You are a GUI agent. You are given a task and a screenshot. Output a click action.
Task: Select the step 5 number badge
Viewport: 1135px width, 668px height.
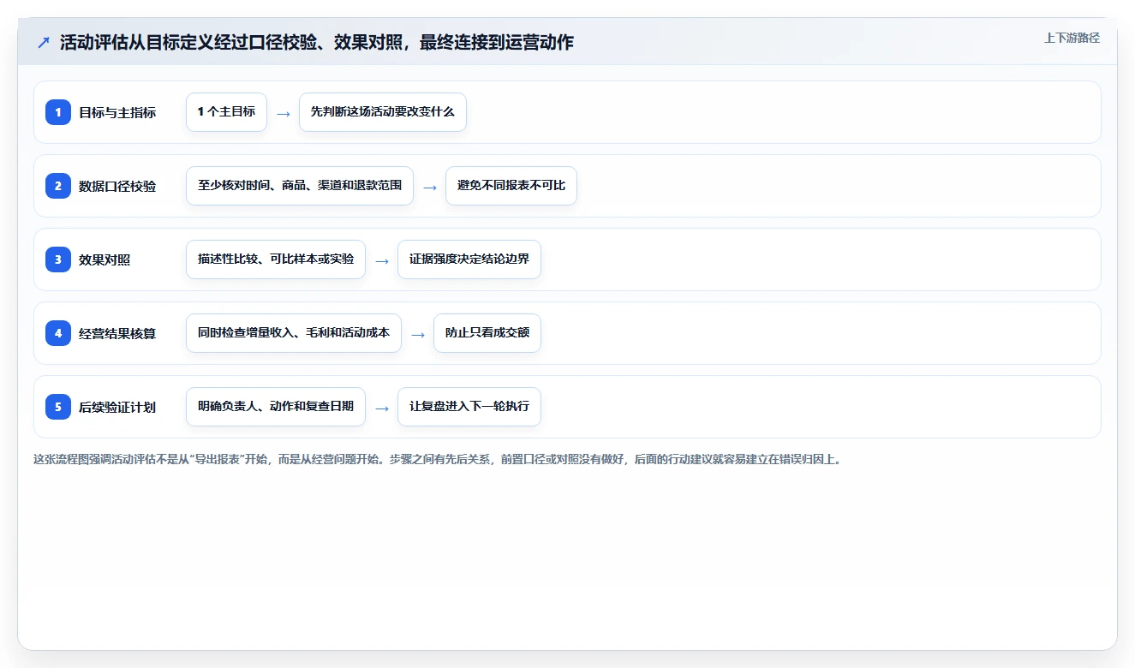tap(58, 407)
